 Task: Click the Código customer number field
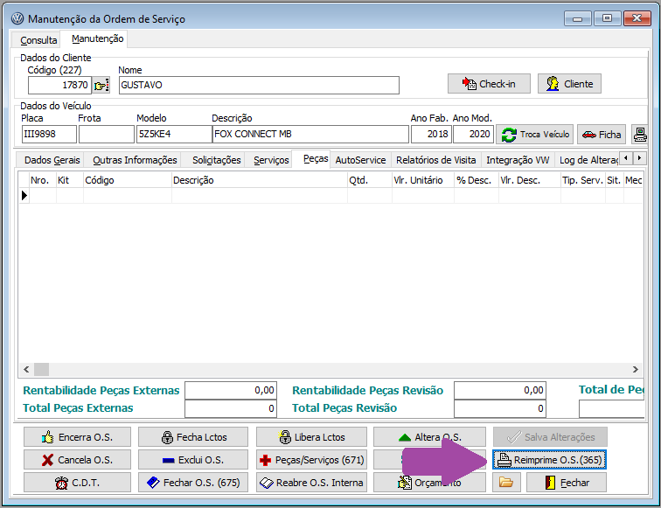click(x=59, y=85)
